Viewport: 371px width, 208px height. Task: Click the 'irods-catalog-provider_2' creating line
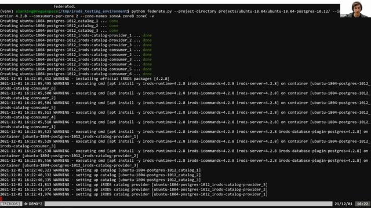pyautogui.click(x=76, y=40)
